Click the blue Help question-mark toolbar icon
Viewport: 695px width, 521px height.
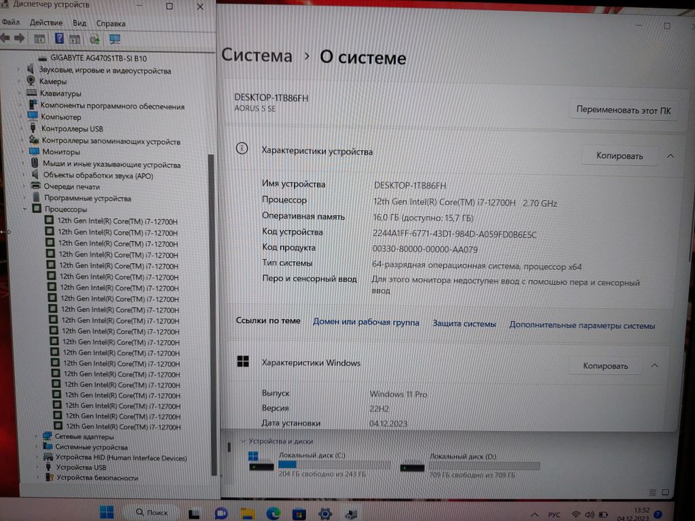[59, 39]
